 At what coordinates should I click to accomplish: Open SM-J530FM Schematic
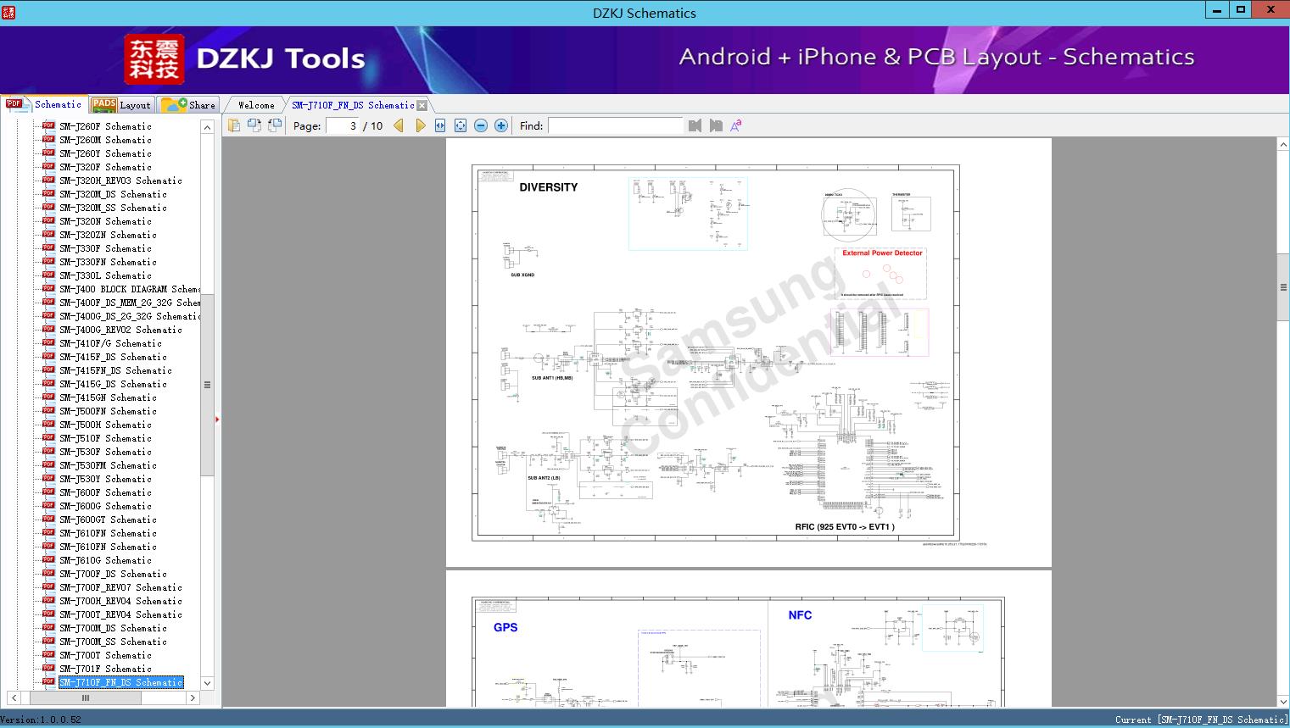point(108,465)
